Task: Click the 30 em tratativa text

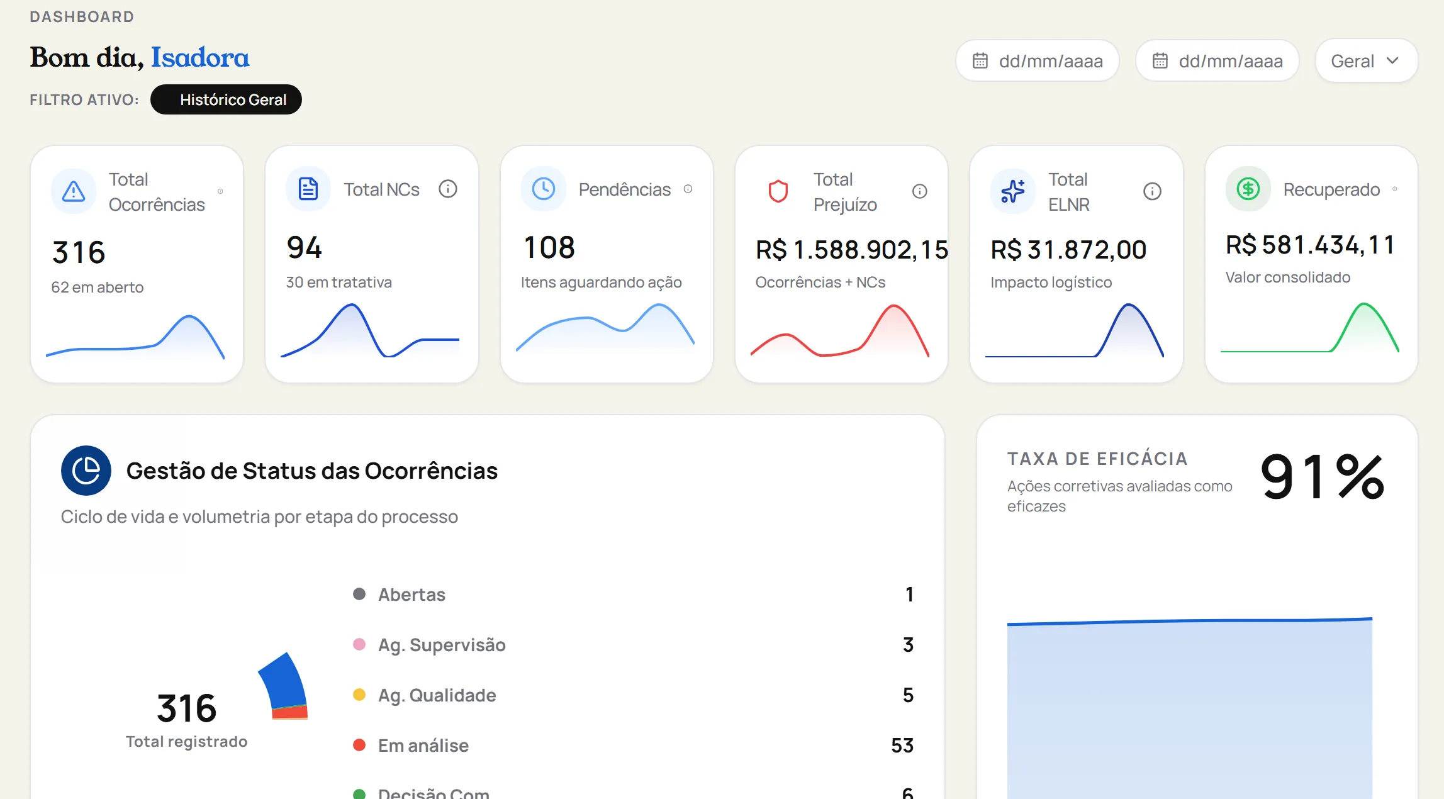Action: 339,282
